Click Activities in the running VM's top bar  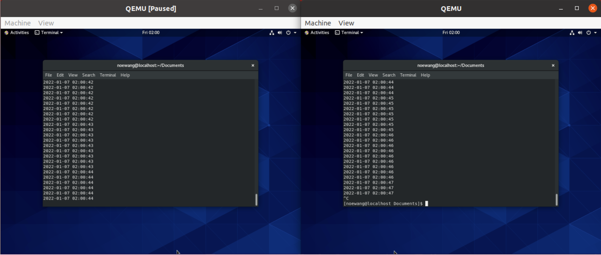317,33
